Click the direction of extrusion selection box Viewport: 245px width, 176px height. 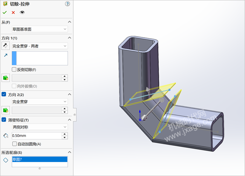pos(40,58)
